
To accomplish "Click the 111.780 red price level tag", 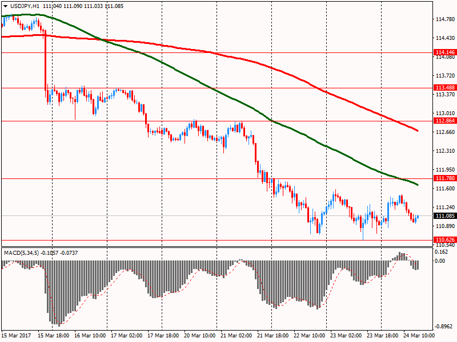I will 444,178.
